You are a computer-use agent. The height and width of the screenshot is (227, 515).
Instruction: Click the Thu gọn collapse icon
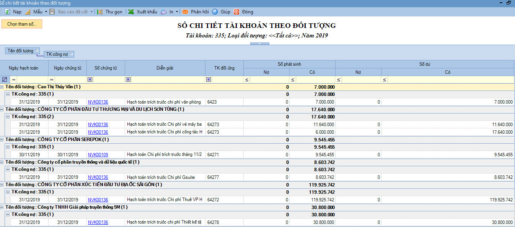click(100, 12)
